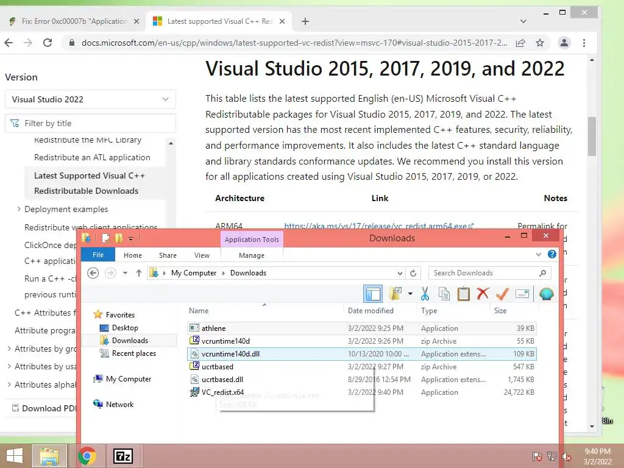Open the Visual Studio 2022 version dropdown
Screen dimensions: 624x468
90,99
